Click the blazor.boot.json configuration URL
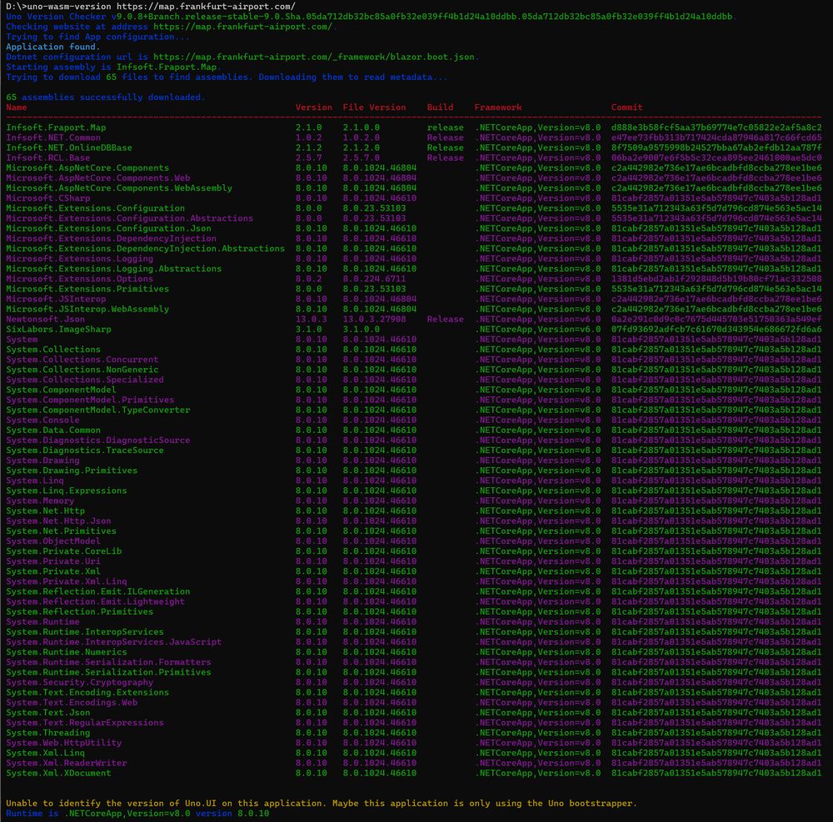This screenshot has height=822, width=833. 314,57
